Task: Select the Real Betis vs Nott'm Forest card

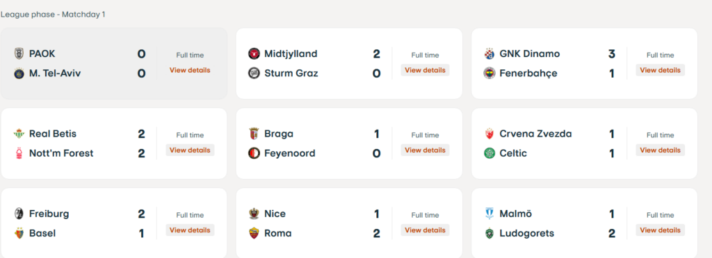Action: [114, 144]
